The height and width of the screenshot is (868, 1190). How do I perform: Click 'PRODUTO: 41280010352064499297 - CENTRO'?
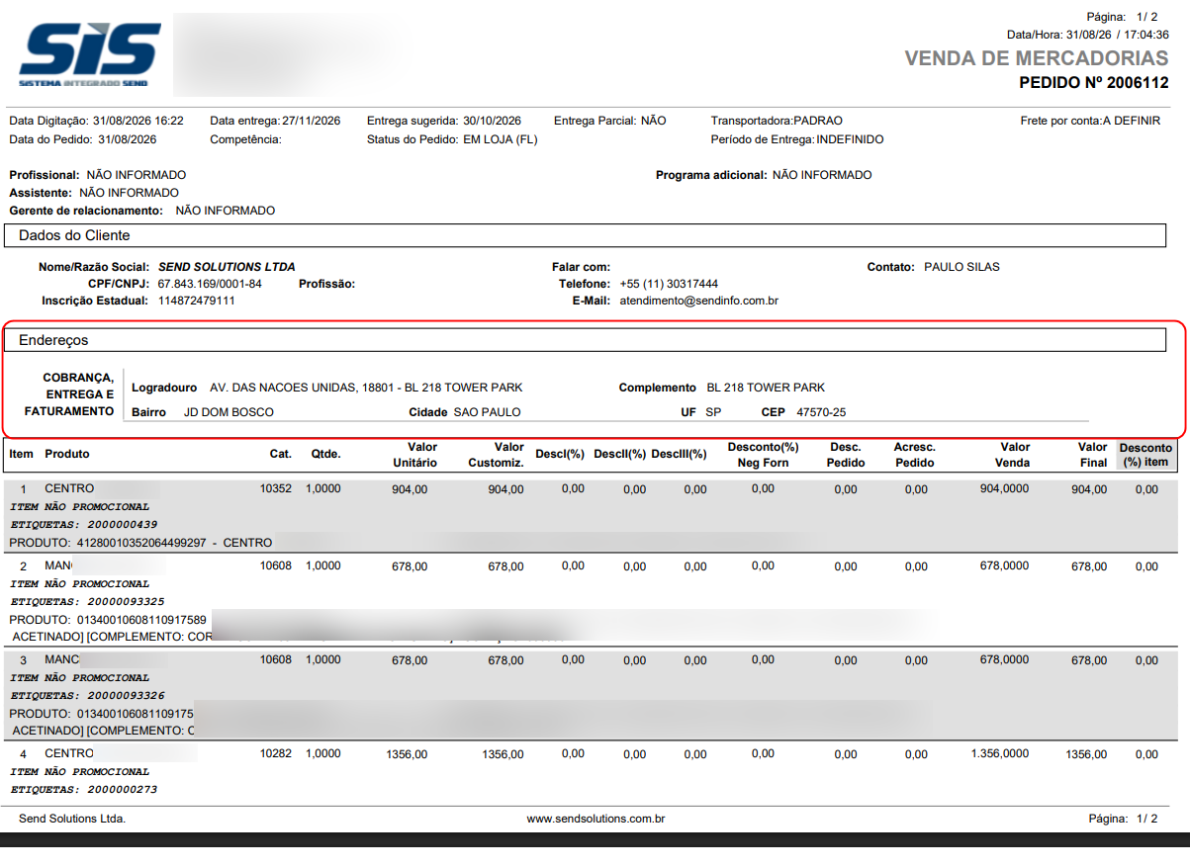(x=140, y=543)
